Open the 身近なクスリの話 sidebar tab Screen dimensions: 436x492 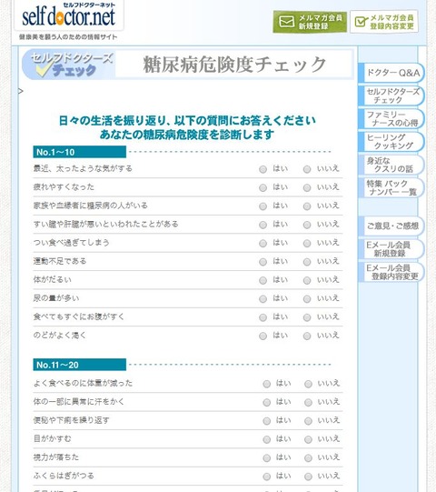pos(391,165)
